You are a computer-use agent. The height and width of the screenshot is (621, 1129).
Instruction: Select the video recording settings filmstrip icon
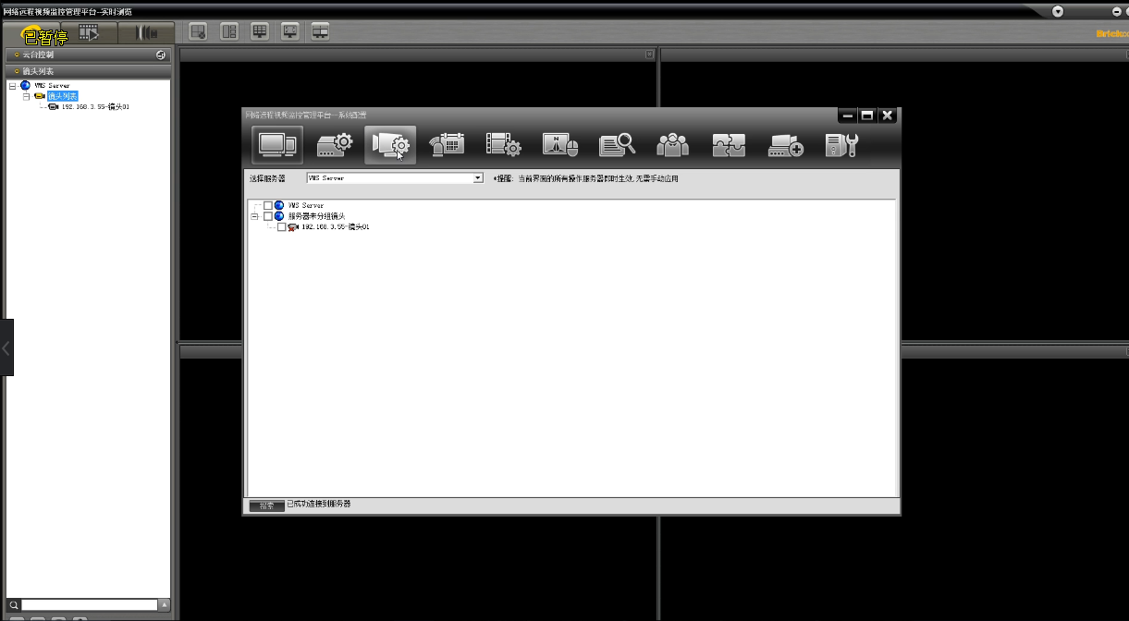503,145
